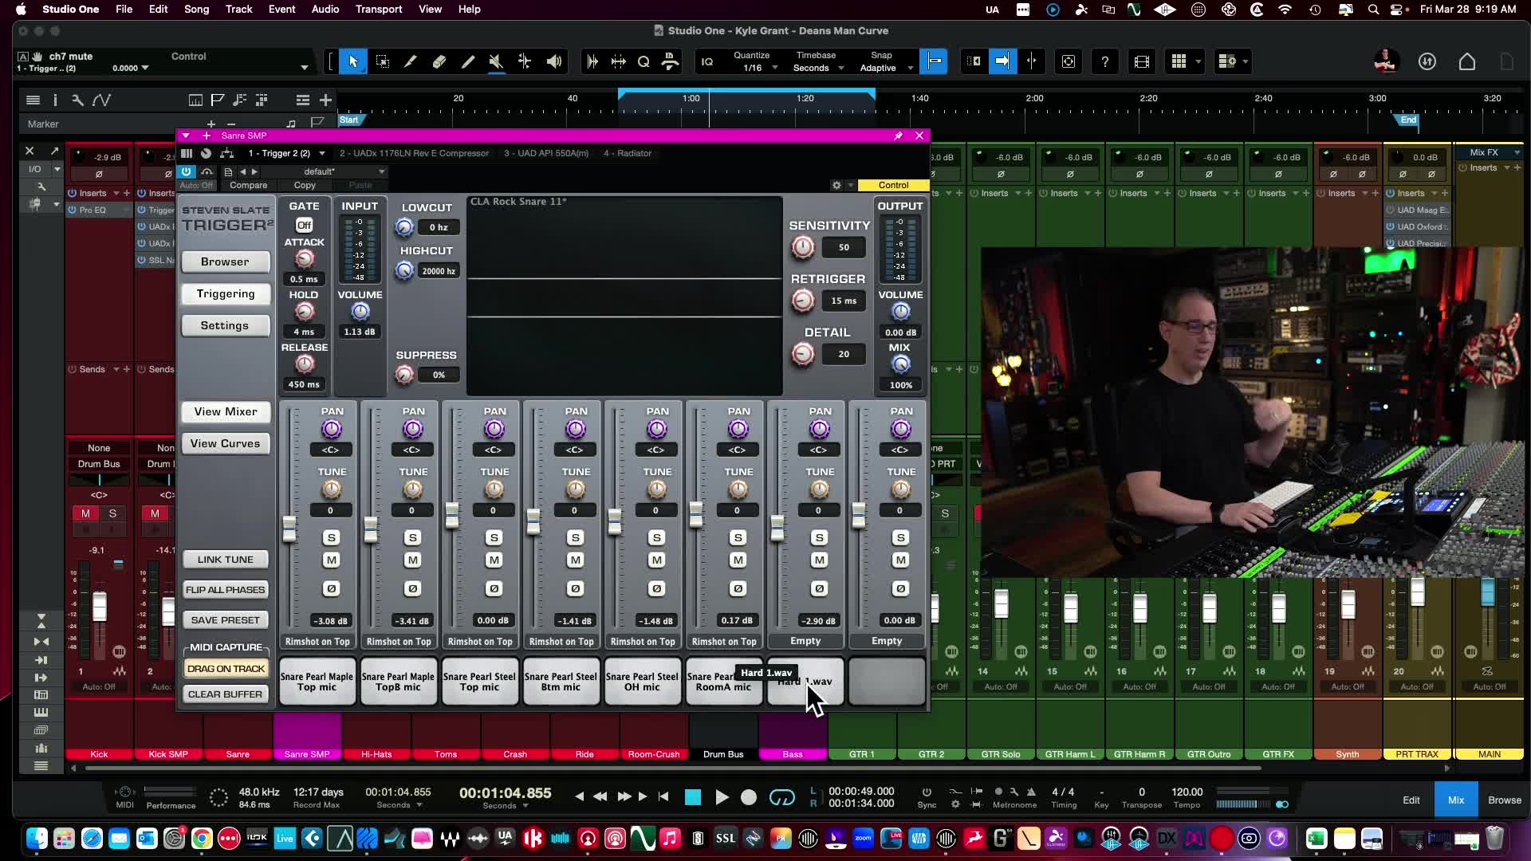This screenshot has width=1531, height=861.
Task: Click View Curves button
Action: [225, 443]
